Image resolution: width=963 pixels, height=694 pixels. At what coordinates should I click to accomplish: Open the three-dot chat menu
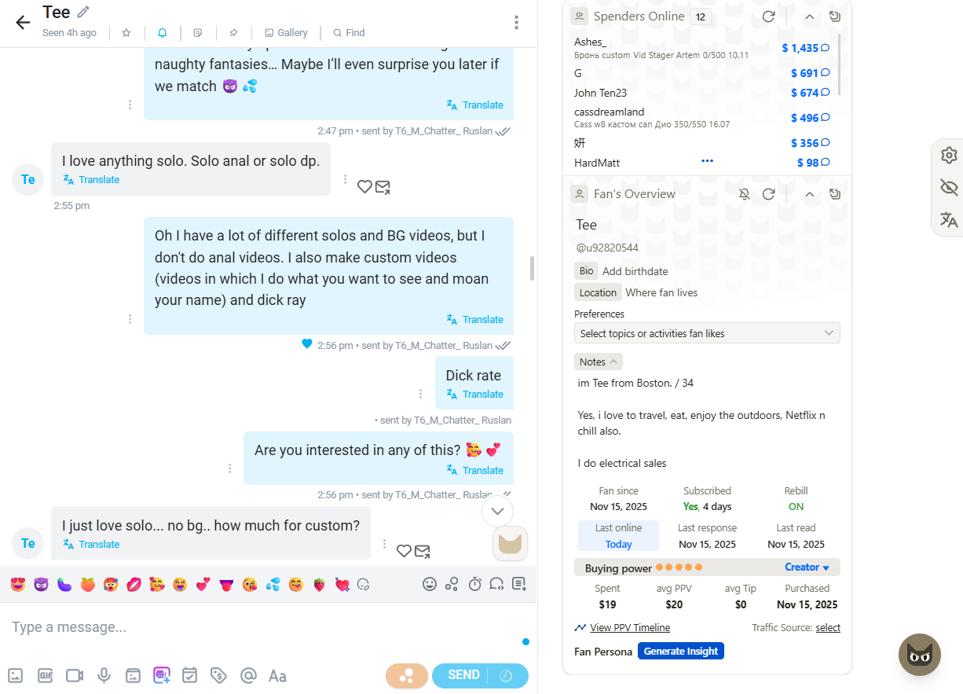pos(516,22)
